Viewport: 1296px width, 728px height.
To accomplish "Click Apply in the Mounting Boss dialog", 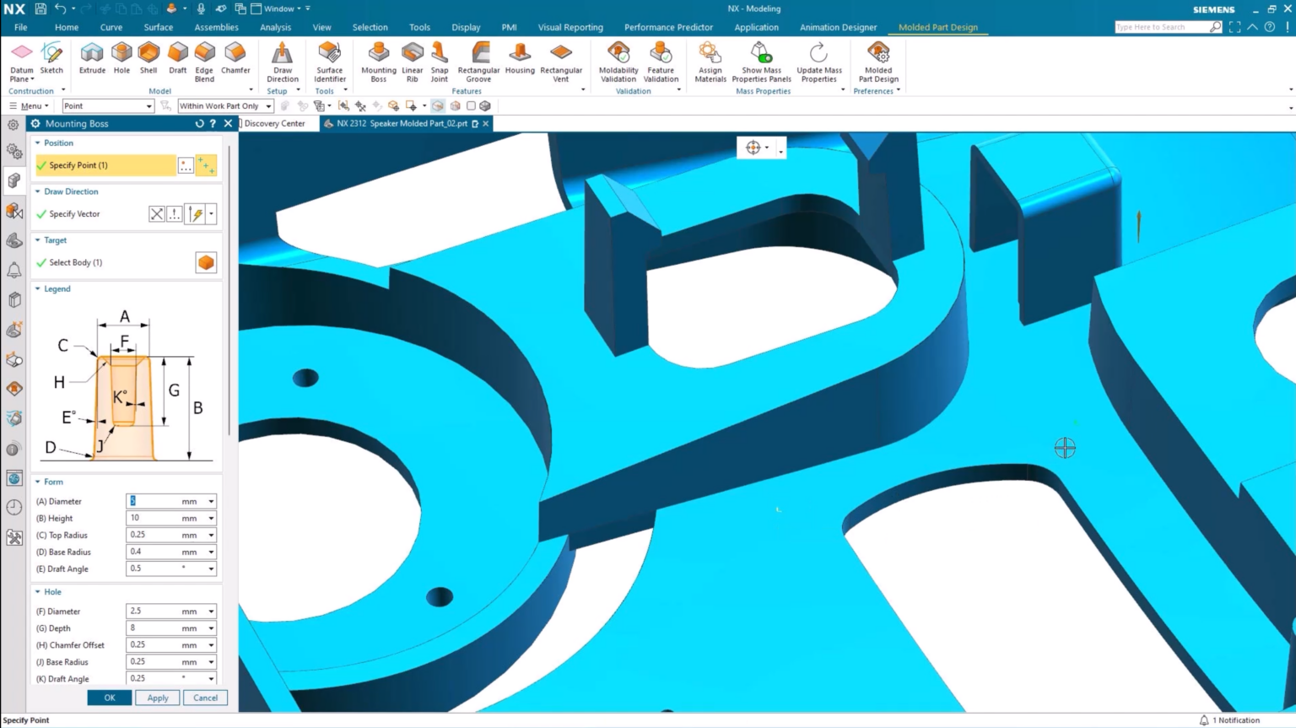I will click(x=157, y=698).
